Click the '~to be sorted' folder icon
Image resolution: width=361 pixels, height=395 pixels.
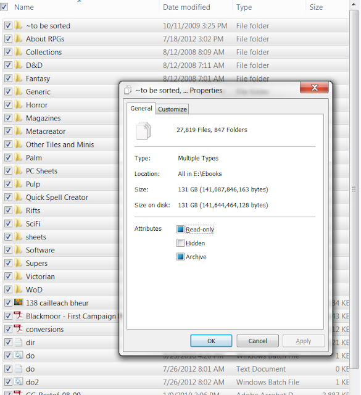[x=18, y=25]
